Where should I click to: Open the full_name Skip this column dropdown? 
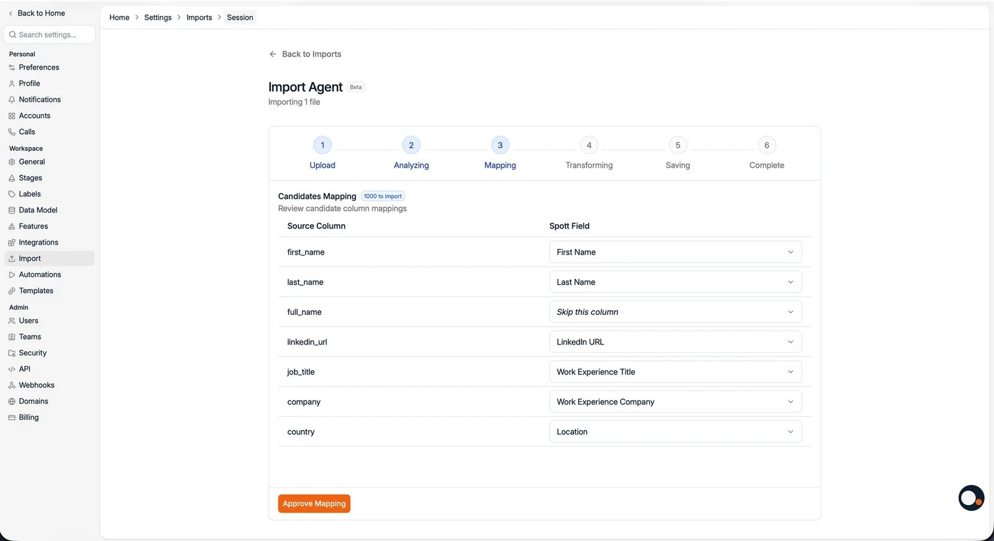(675, 312)
